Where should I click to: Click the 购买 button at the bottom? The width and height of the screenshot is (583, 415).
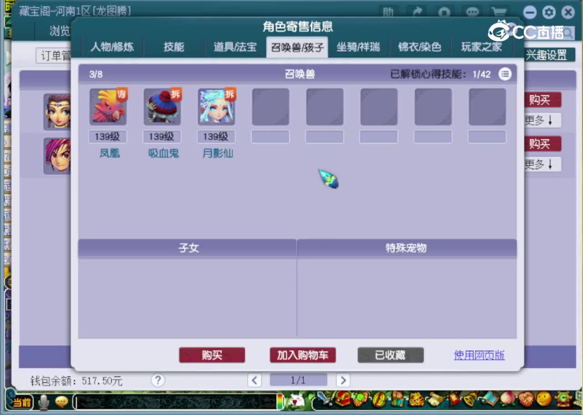[x=212, y=355]
